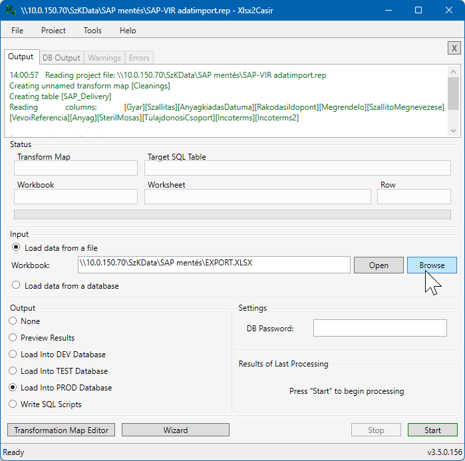Open the Help menu
The image size is (465, 461).
128,31
